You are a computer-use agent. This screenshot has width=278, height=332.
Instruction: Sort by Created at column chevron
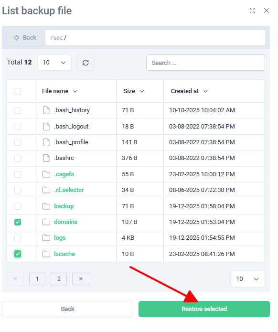pos(205,91)
